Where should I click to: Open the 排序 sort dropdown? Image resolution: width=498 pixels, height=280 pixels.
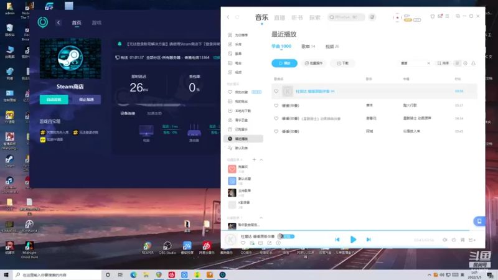click(443, 63)
